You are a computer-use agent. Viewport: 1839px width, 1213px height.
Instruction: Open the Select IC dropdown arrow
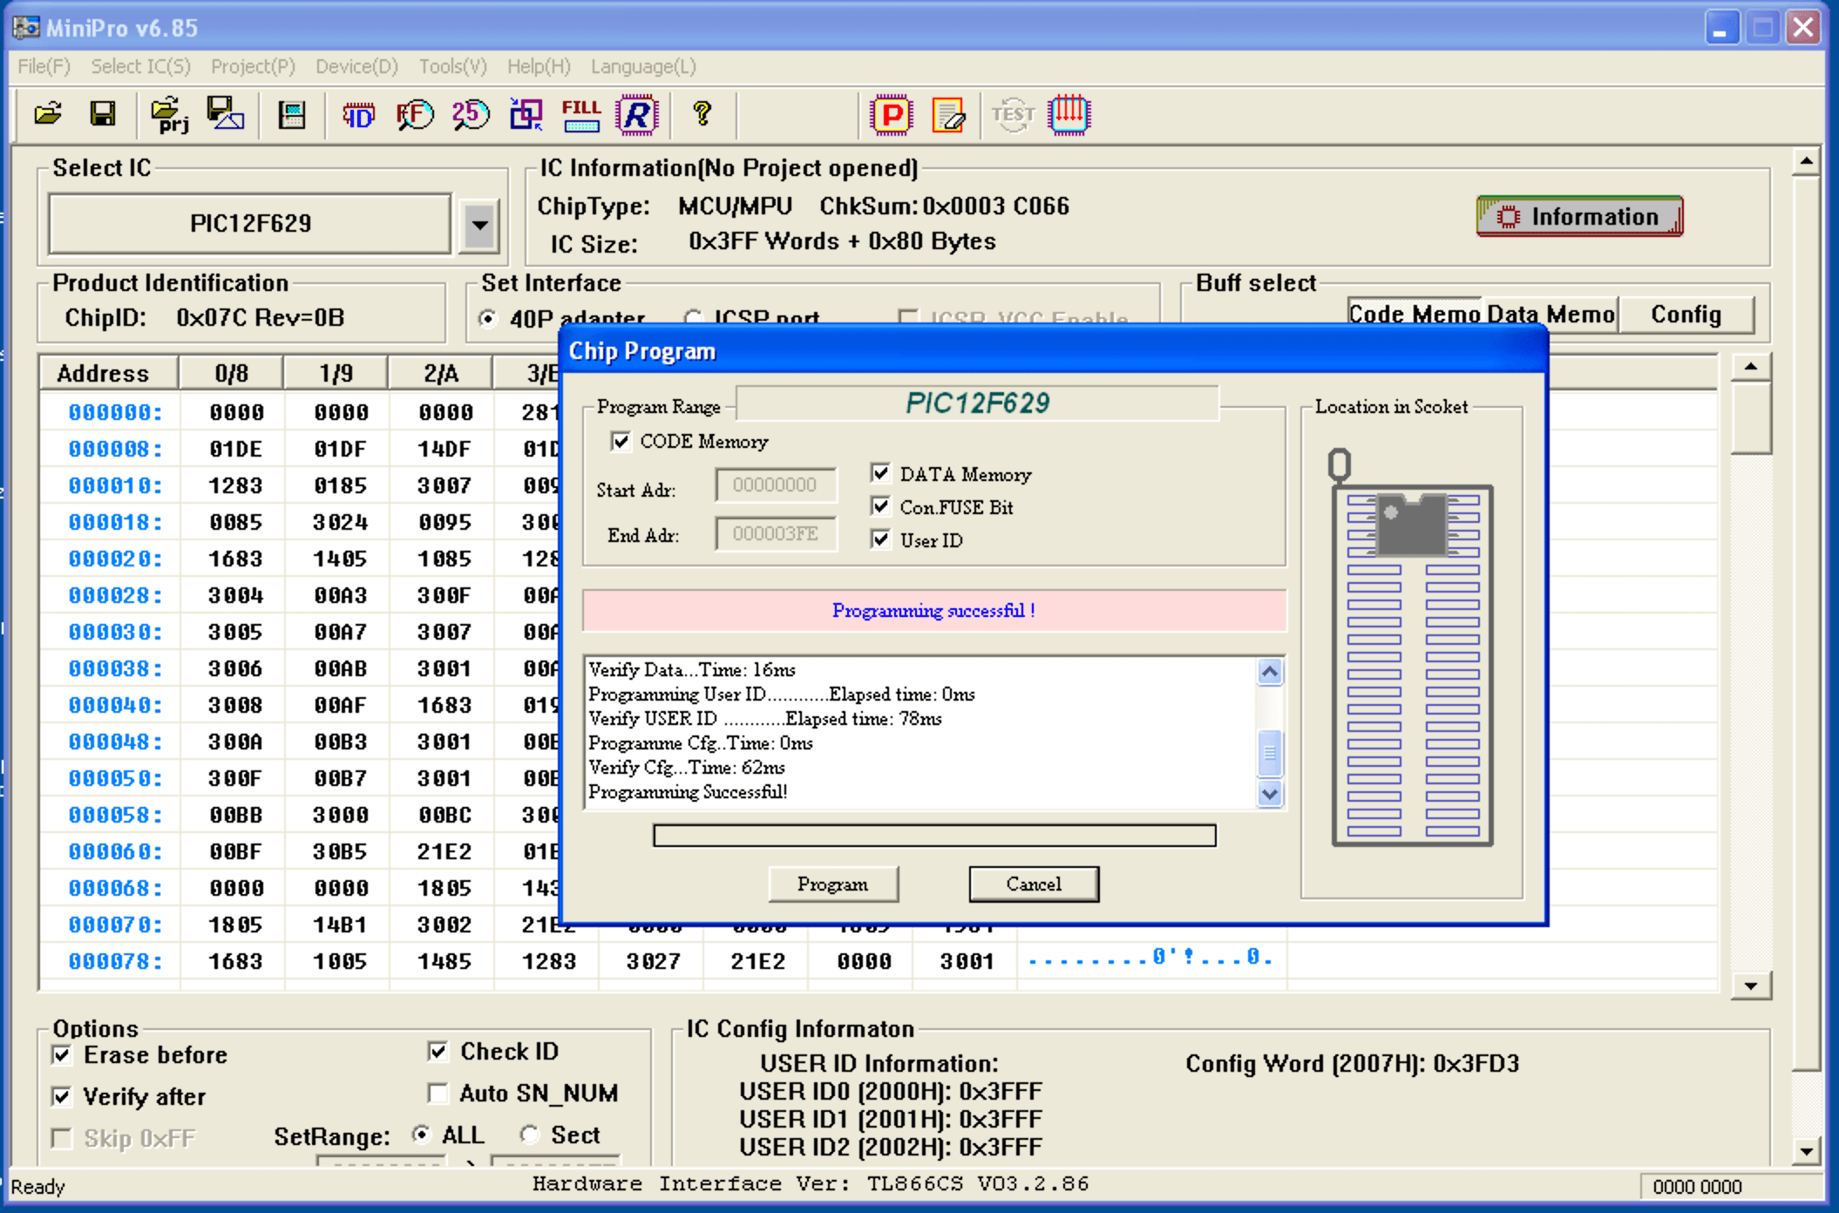(479, 225)
